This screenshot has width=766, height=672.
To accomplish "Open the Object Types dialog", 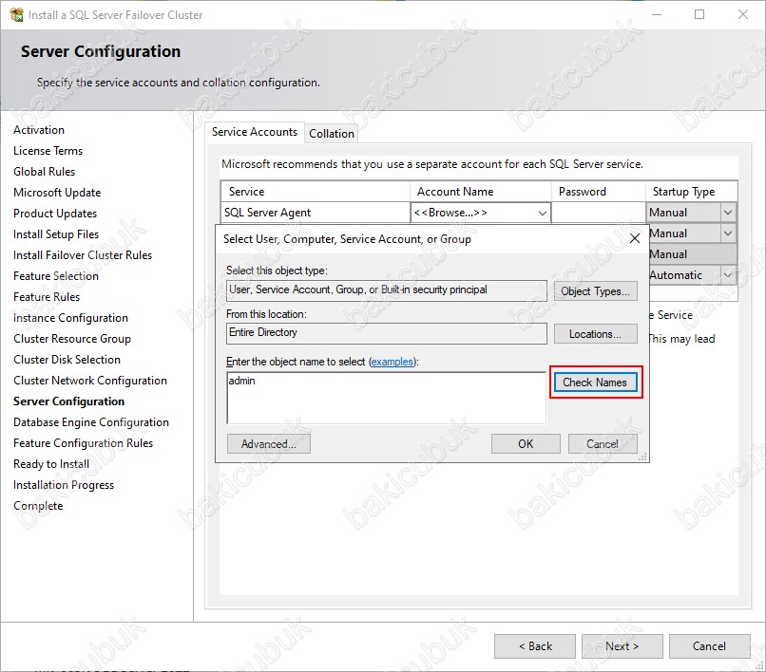I will 595,290.
